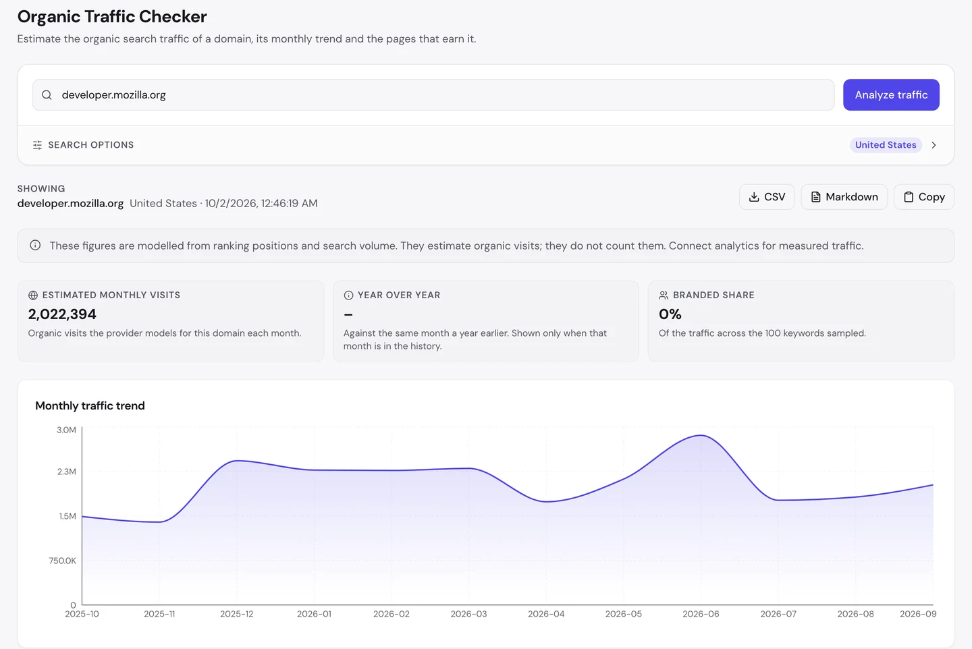Image resolution: width=972 pixels, height=649 pixels.
Task: Click the SEARCH OPTIONS label
Action: click(91, 145)
